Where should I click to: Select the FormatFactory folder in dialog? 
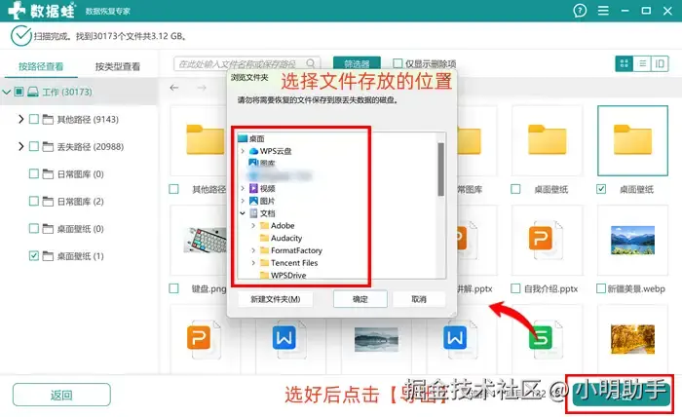pyautogui.click(x=291, y=250)
